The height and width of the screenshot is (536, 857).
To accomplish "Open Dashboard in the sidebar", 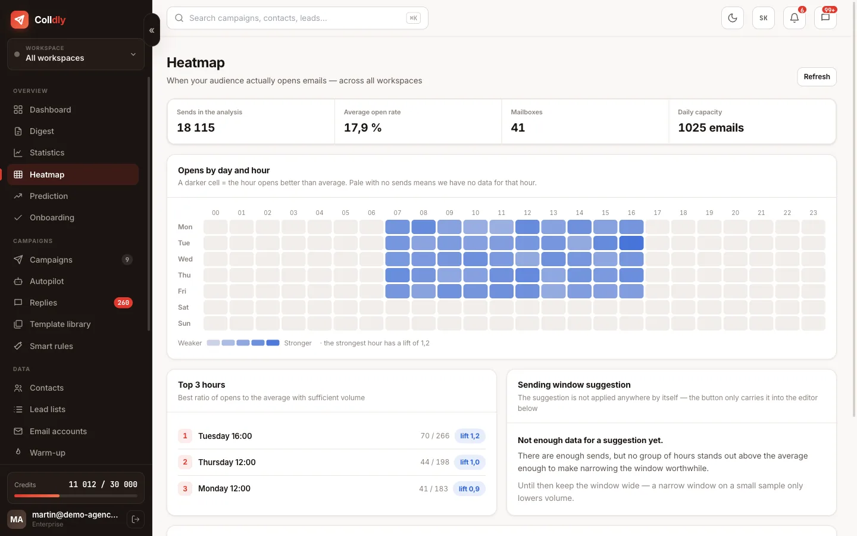I will coord(73,110).
